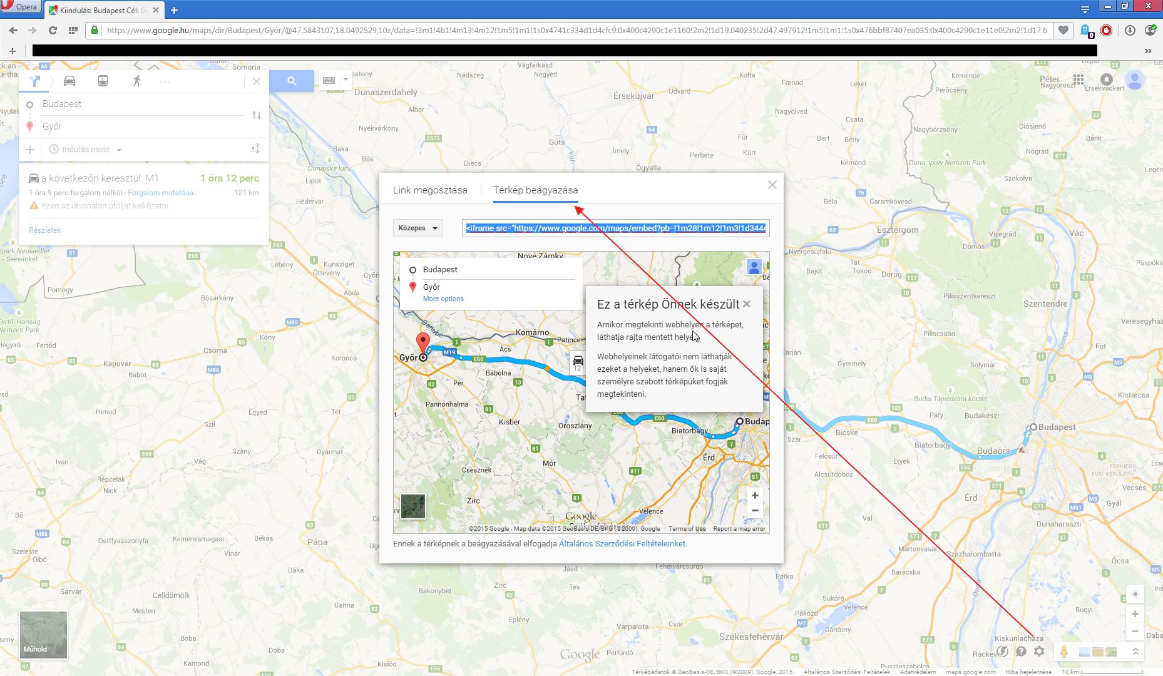Image resolution: width=1163 pixels, height=676 pixels.
Task: Open first photo thumbnail in imagery strip
Action: pyautogui.click(x=1085, y=652)
